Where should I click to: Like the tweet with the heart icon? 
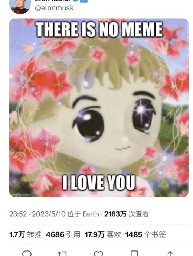(x=98, y=253)
